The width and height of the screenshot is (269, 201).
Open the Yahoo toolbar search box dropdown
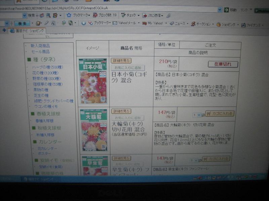pyautogui.click(x=6, y=23)
